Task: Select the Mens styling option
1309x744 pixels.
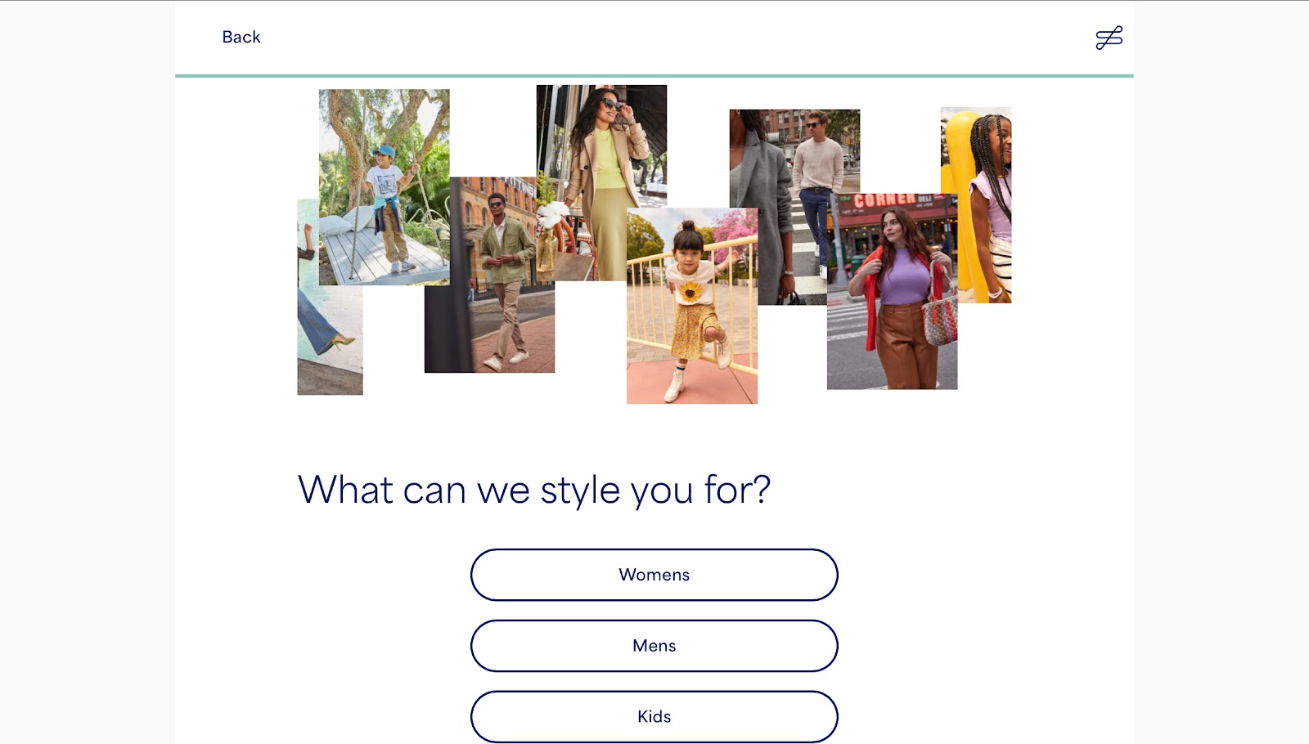Action: 654,646
